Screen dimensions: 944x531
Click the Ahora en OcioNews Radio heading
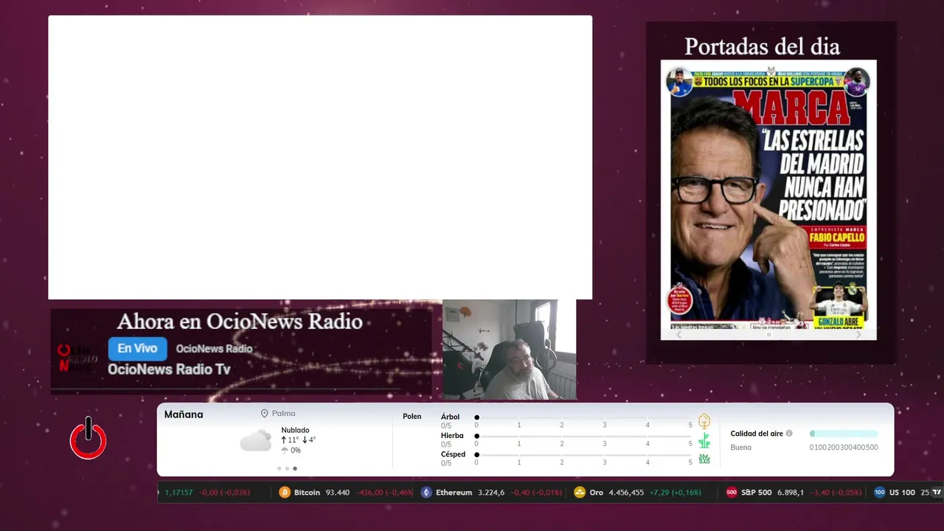(240, 322)
